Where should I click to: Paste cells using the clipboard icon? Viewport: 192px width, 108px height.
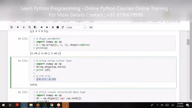(x=35, y=27)
